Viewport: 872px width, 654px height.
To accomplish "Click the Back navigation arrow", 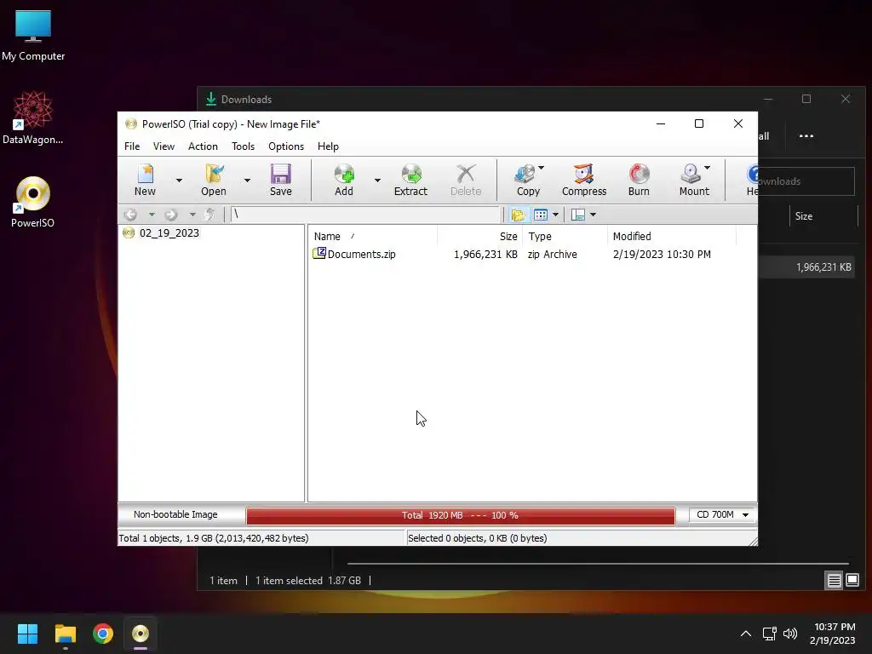I will pyautogui.click(x=130, y=215).
